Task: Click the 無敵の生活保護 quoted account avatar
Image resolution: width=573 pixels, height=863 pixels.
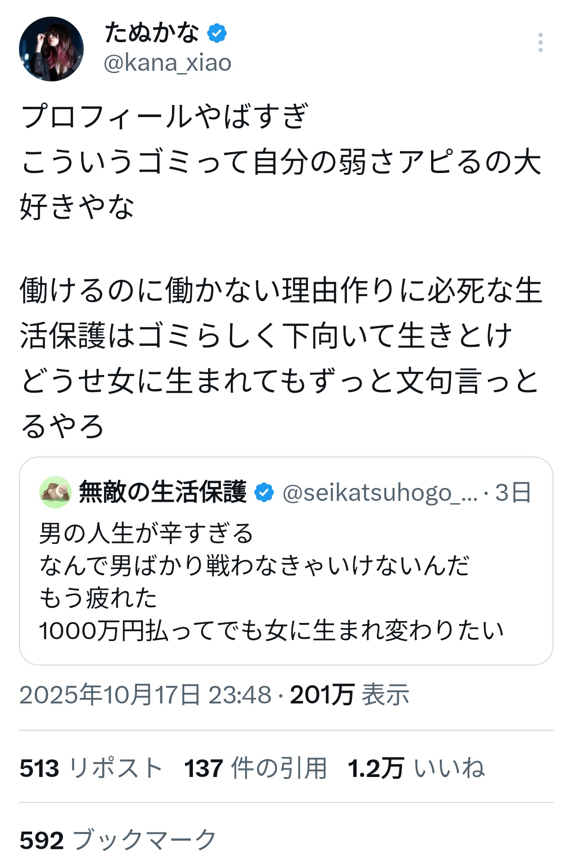Action: coord(55,492)
